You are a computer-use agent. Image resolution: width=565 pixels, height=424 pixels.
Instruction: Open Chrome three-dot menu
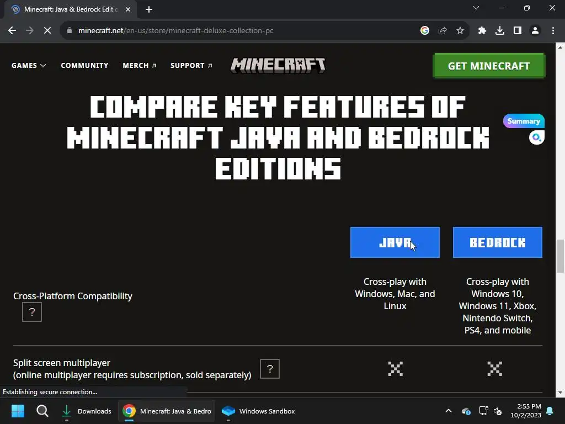[x=553, y=31]
